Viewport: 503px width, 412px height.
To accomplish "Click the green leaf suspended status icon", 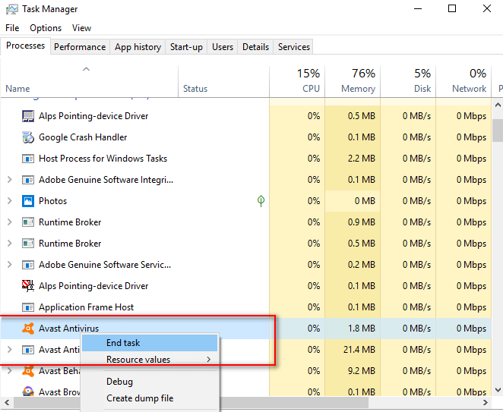I will click(261, 201).
